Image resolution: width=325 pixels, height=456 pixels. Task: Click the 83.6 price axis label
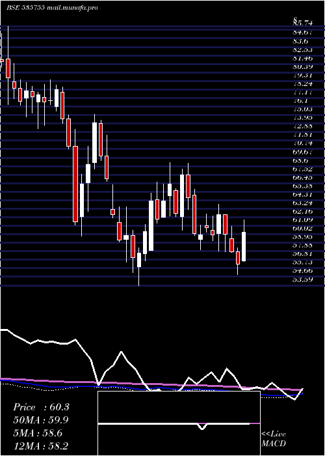(x=300, y=41)
